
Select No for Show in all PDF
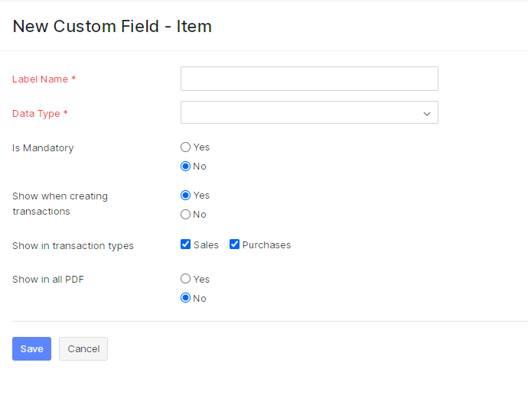186,299
